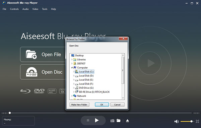Take a snapshot with the camera icon
The width and height of the screenshot is (201, 128).
coord(112,121)
